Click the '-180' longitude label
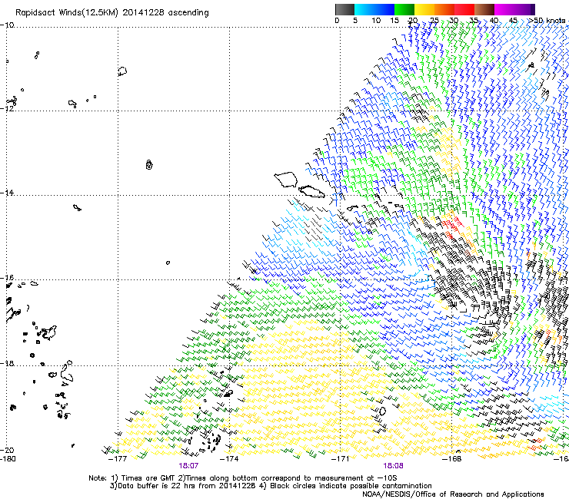Screen dimensions: 569x499 [x=8, y=459]
